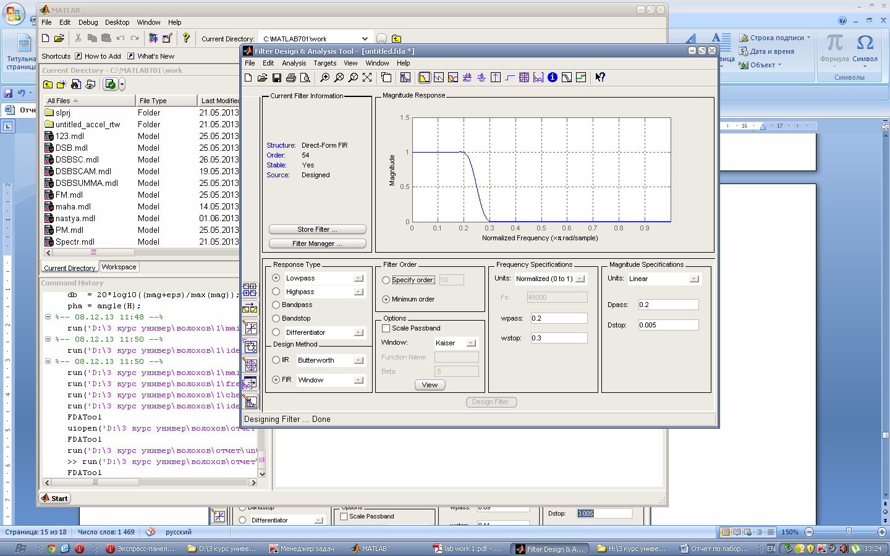Image resolution: width=890 pixels, height=556 pixels.
Task: Open the Butterworth IIR method dropdown
Action: 358,360
